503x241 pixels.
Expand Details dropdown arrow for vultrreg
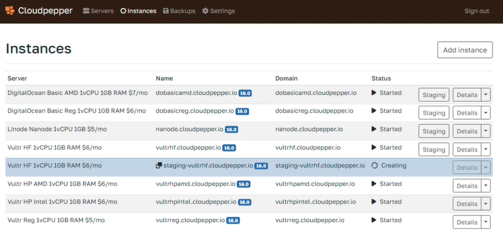486,222
